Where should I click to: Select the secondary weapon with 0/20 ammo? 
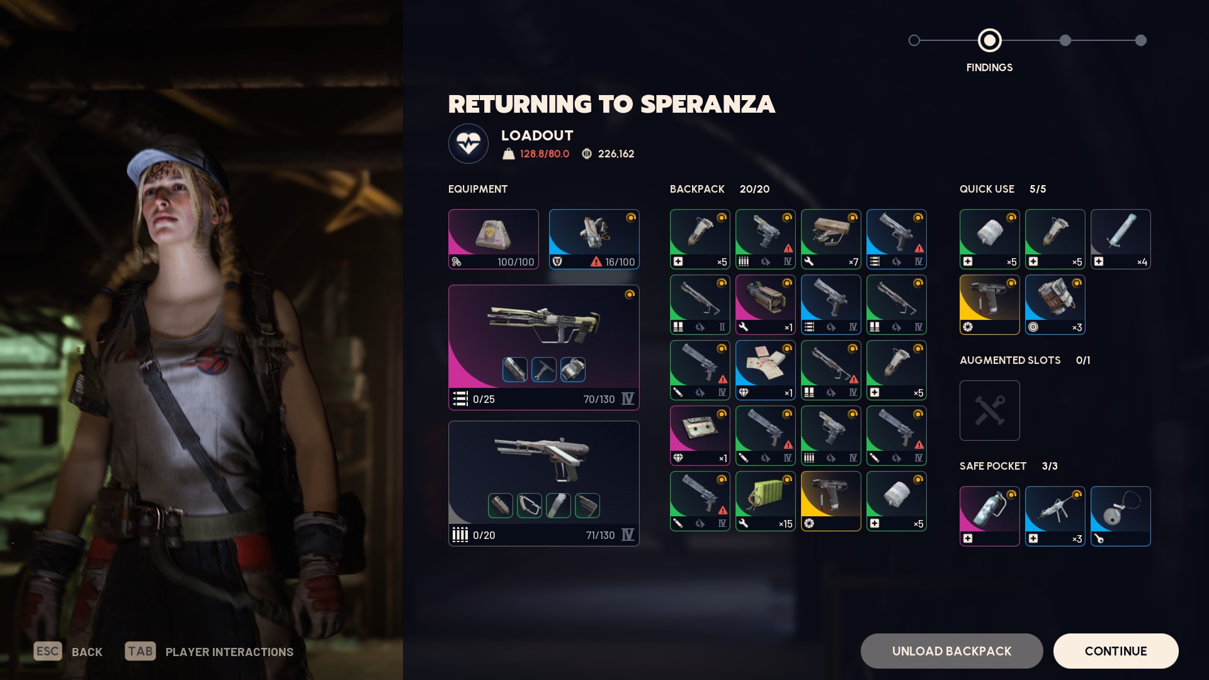coord(544,484)
